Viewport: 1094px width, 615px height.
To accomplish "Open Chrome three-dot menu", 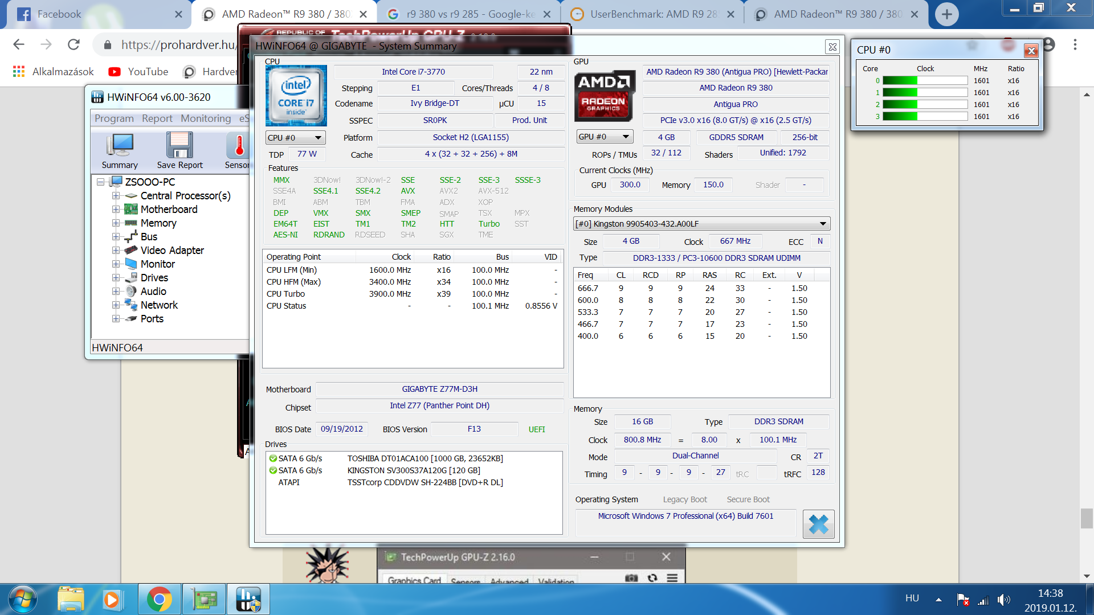I will point(1075,44).
